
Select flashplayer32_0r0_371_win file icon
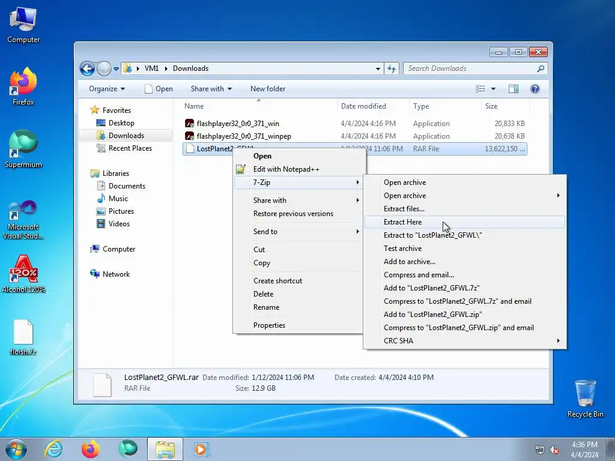tap(189, 124)
